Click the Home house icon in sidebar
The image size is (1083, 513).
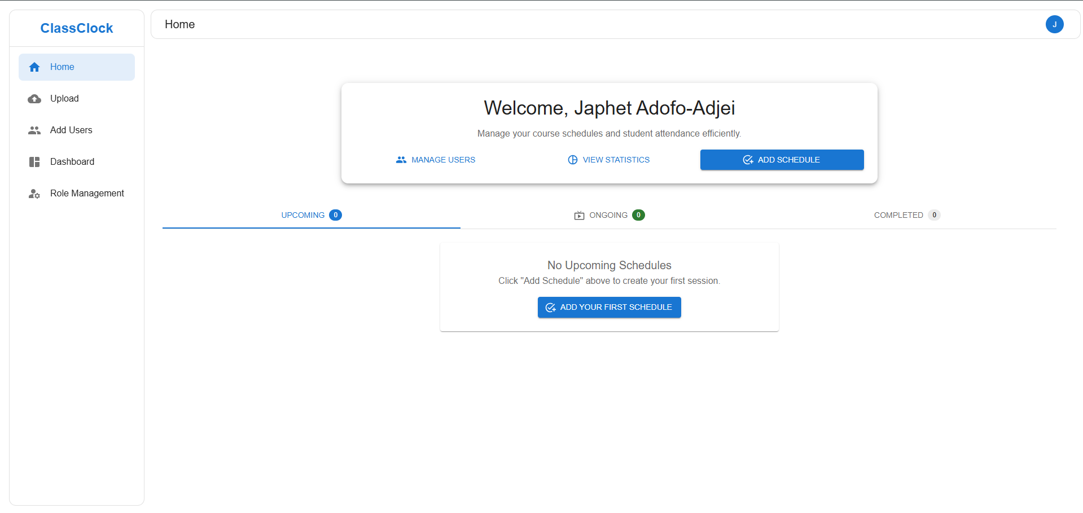coord(34,67)
